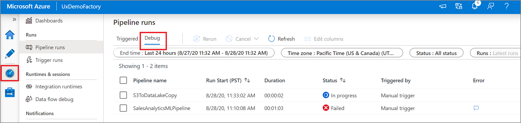Click the notifications bell icon

pos(475,6)
